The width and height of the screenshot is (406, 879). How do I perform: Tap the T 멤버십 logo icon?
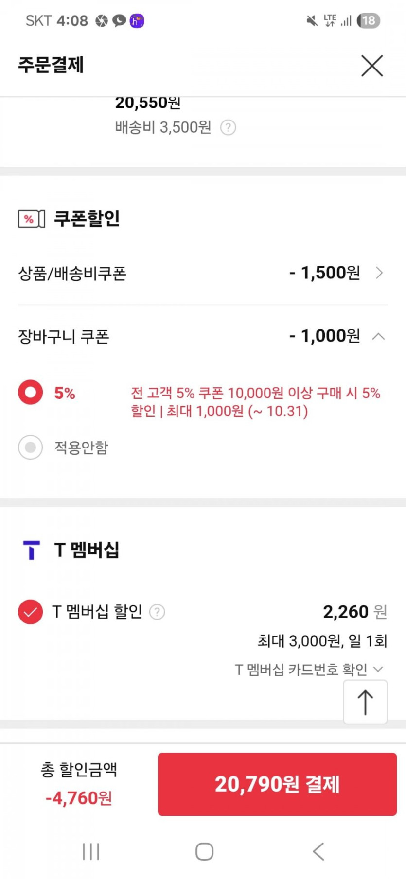(32, 550)
